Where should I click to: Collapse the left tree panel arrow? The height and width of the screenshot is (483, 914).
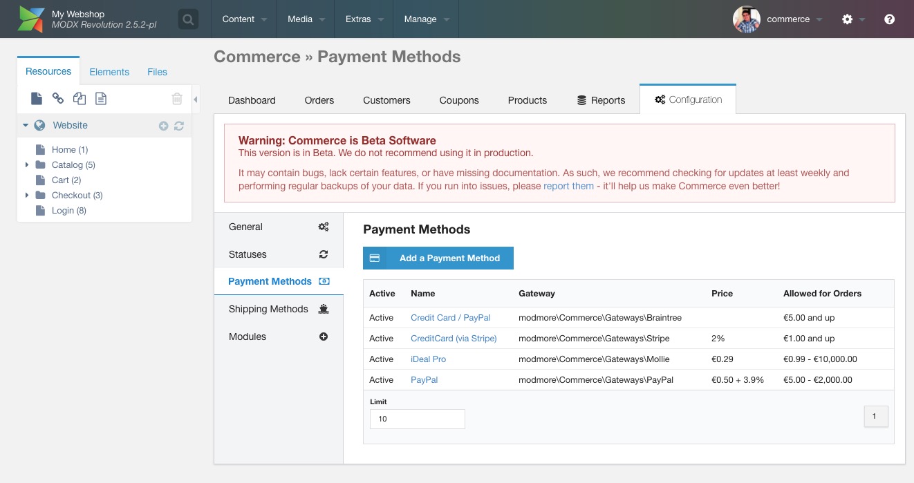tap(196, 100)
